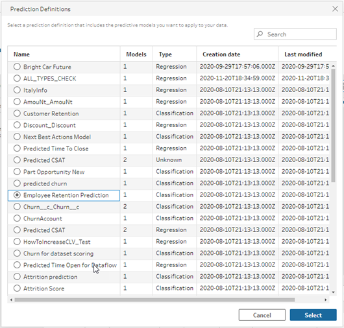
Task: Click the search magnifier icon
Action: (260, 34)
